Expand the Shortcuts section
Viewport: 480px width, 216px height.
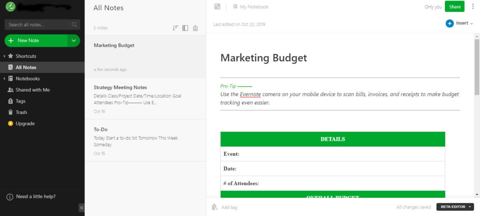click(x=4, y=56)
